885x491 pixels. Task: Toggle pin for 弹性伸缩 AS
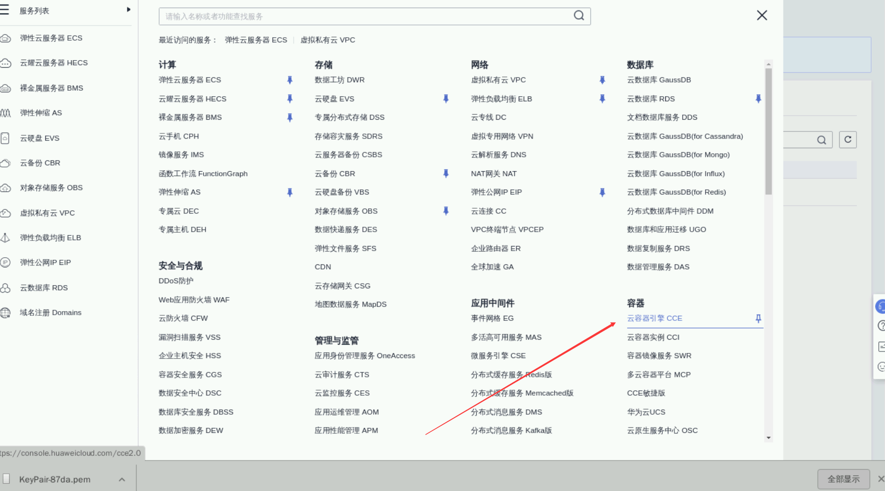click(290, 192)
